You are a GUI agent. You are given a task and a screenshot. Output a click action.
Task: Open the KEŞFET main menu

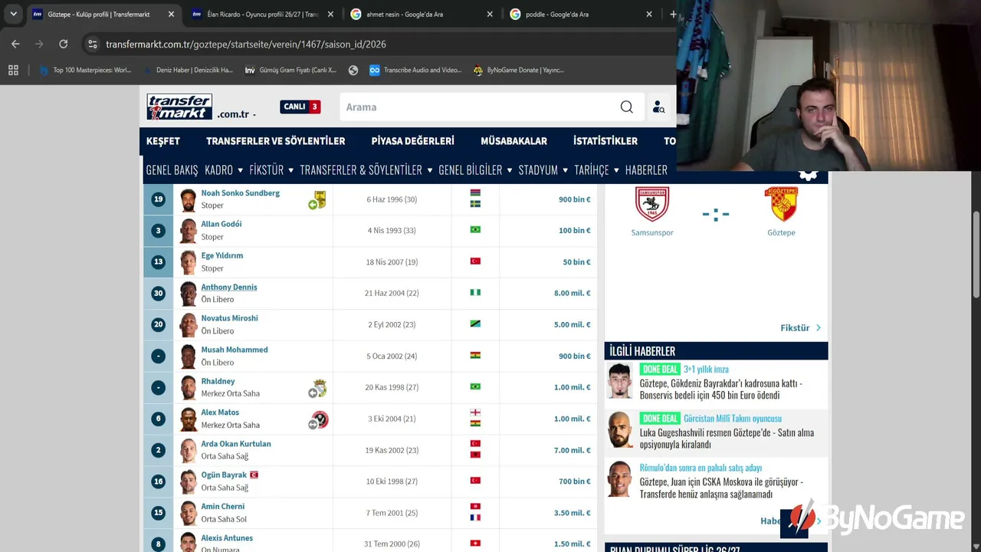click(x=163, y=141)
